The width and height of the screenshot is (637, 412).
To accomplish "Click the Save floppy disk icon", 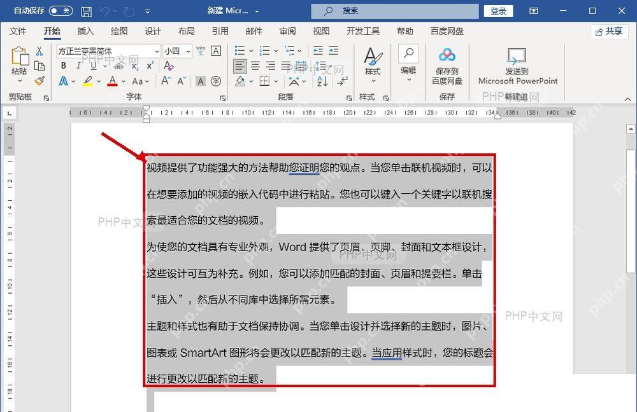I will [x=86, y=11].
